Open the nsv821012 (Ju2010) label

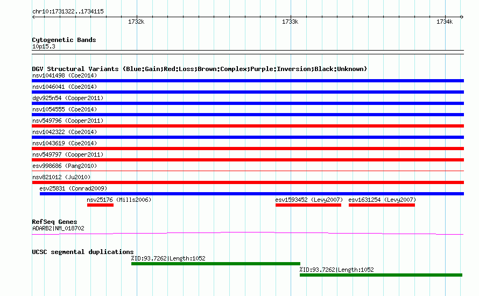click(61, 177)
